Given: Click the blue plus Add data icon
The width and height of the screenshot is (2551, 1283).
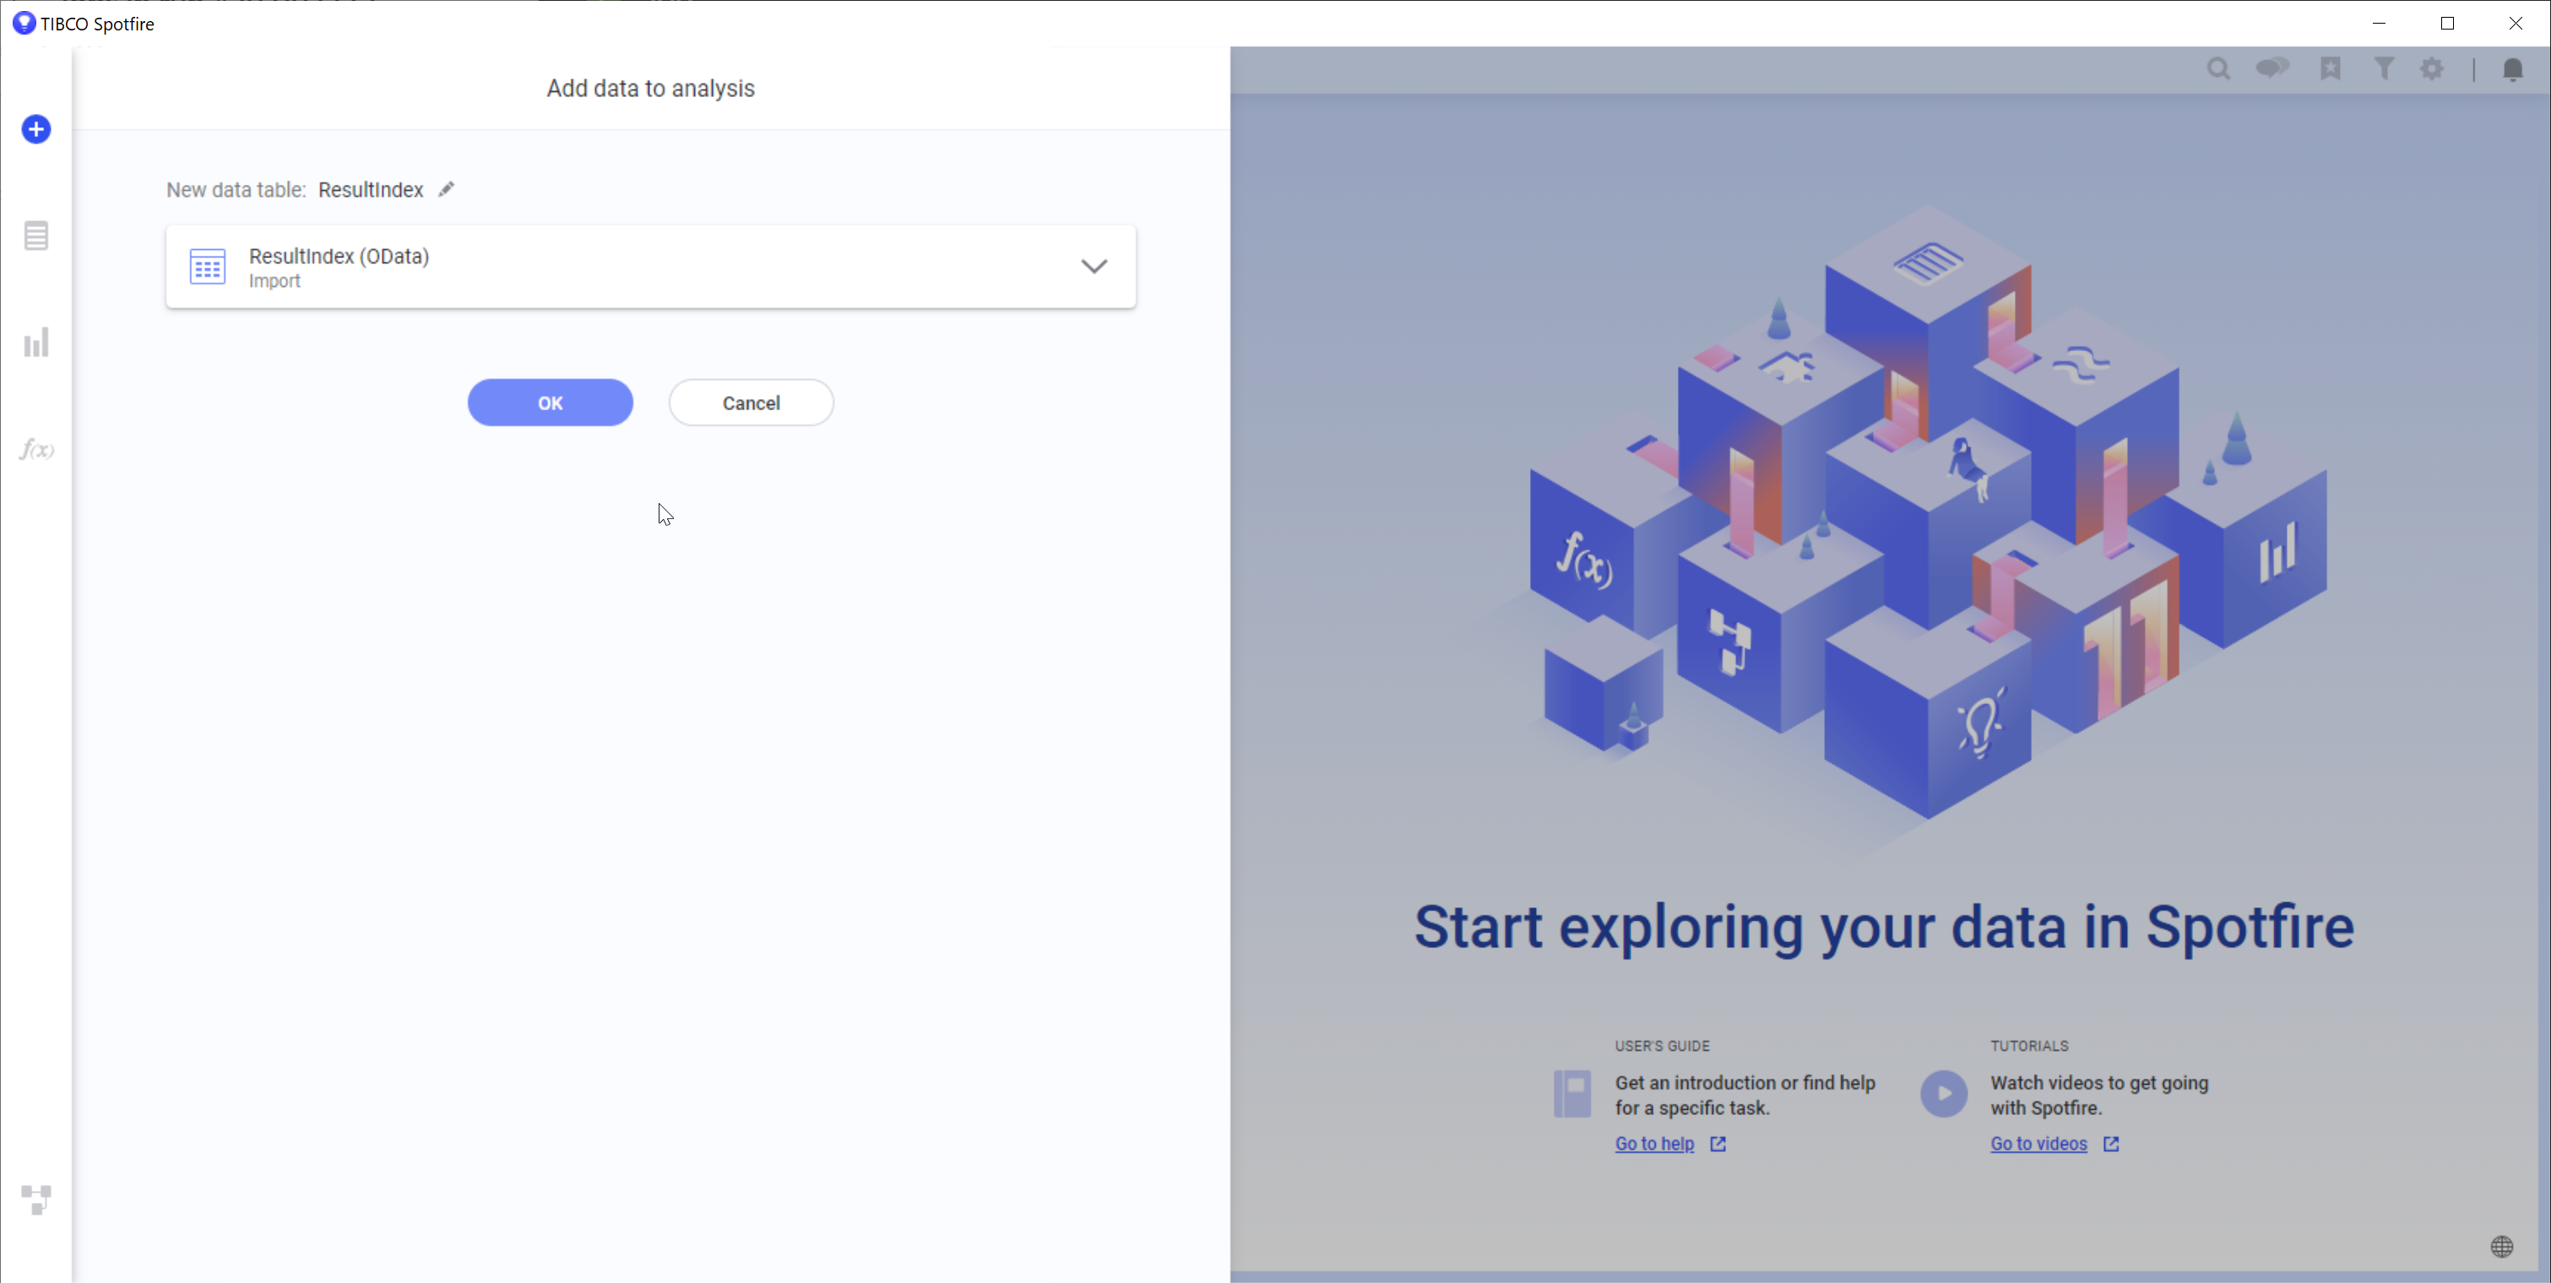Looking at the screenshot, I should (x=36, y=130).
